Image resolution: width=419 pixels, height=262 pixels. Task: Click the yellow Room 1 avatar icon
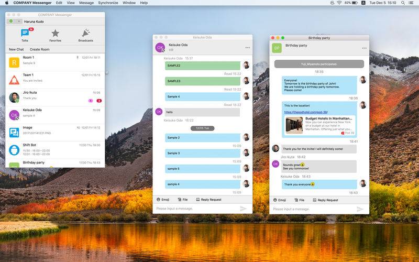click(x=14, y=62)
